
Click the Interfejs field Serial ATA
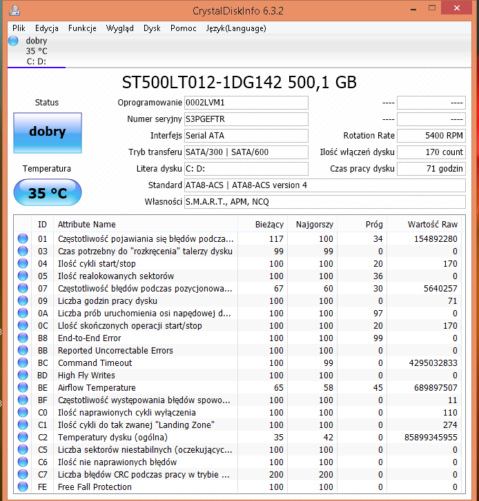click(x=246, y=136)
